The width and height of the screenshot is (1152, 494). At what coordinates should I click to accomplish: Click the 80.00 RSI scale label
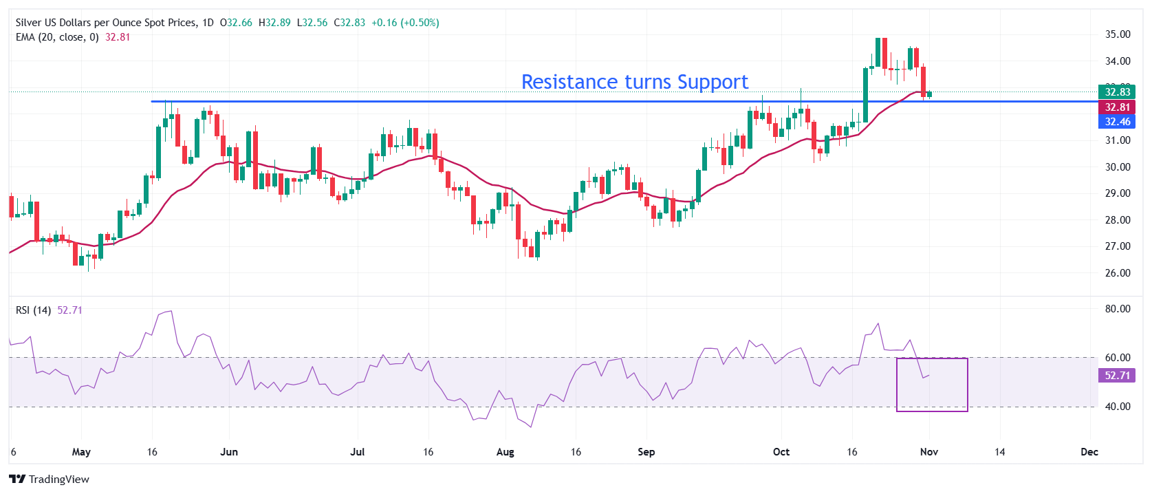point(1118,308)
